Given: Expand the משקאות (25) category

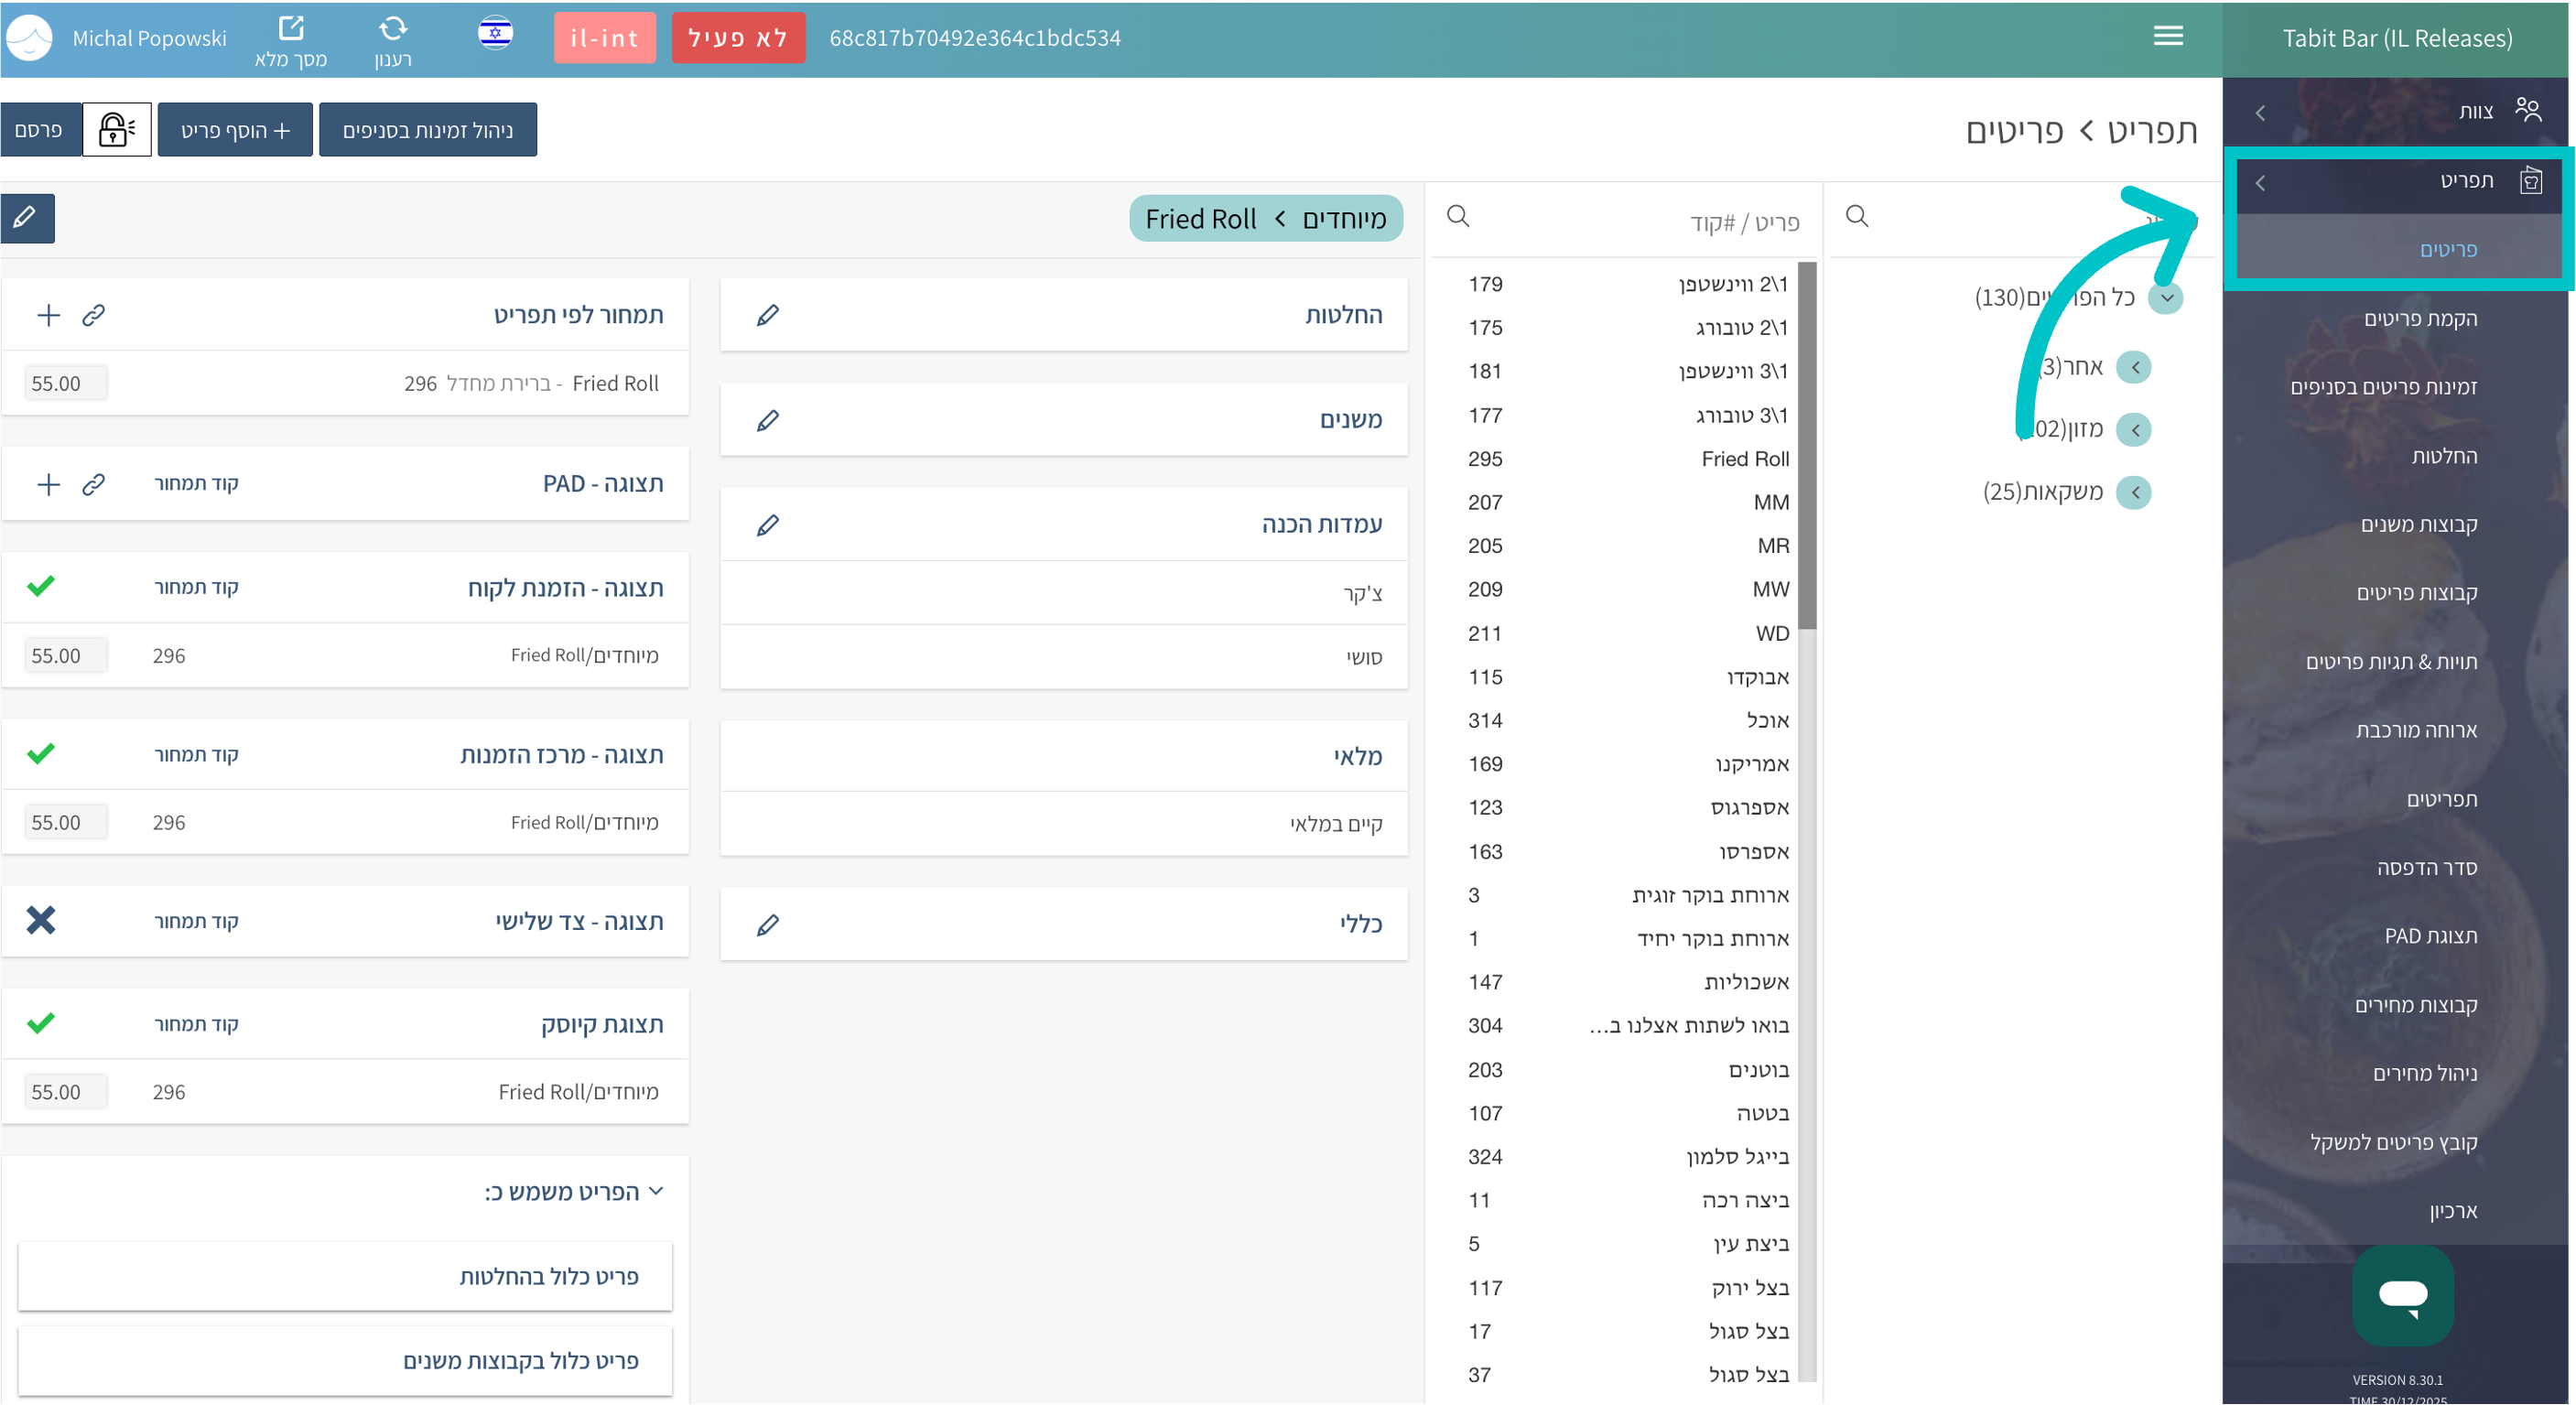Looking at the screenshot, I should click(x=2134, y=492).
